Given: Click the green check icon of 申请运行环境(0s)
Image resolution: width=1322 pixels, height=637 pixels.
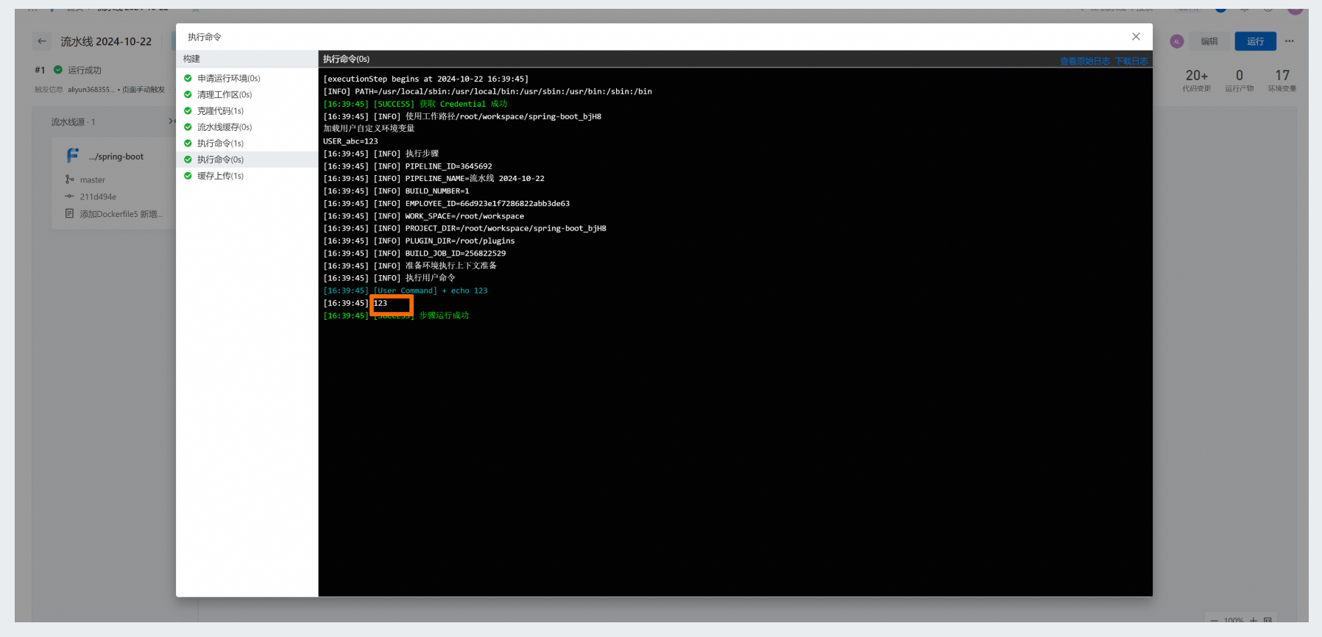Looking at the screenshot, I should point(188,78).
